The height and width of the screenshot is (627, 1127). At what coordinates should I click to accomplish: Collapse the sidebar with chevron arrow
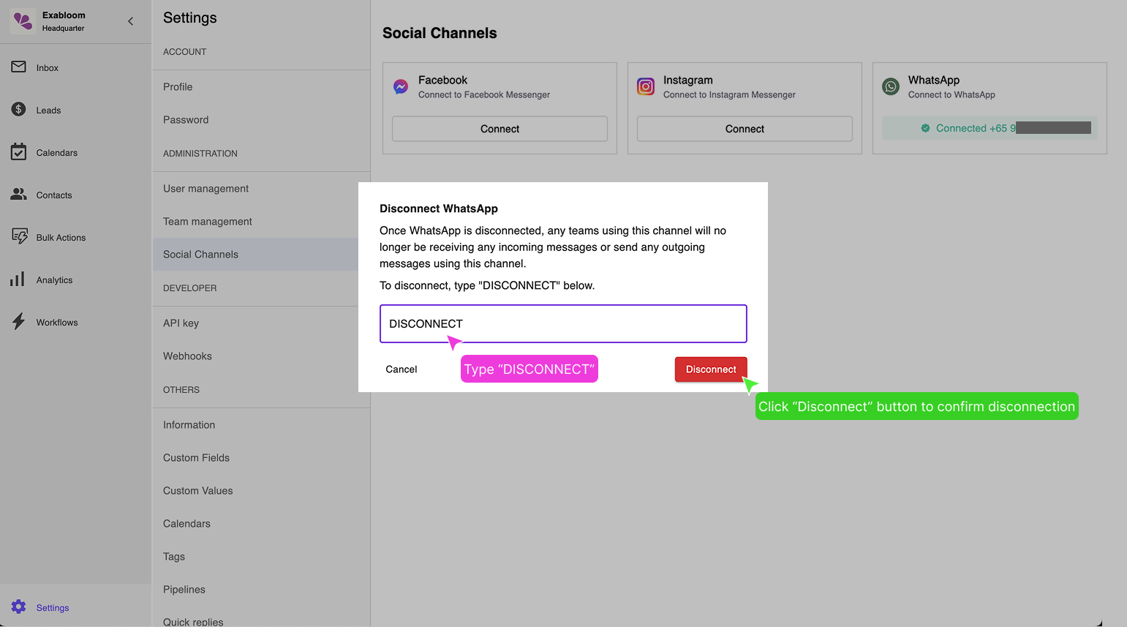pyautogui.click(x=131, y=21)
